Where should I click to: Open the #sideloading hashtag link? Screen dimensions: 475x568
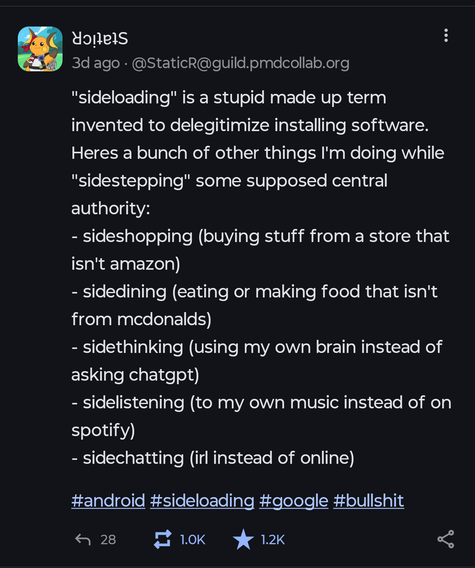click(x=202, y=501)
